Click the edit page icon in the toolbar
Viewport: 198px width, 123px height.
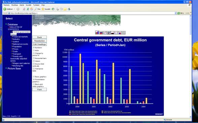pyautogui.click(x=61, y=9)
